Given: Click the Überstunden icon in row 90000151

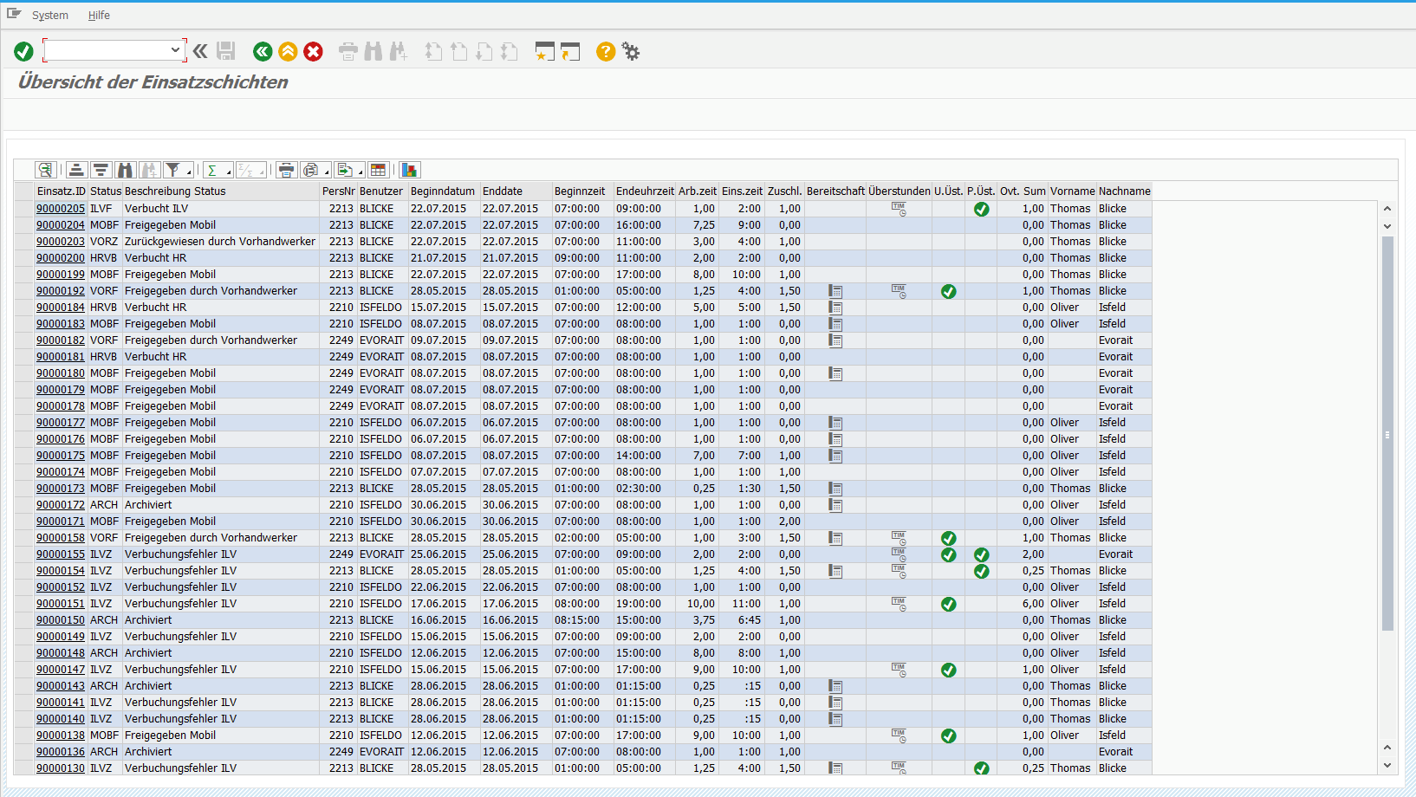Looking at the screenshot, I should pyautogui.click(x=899, y=604).
